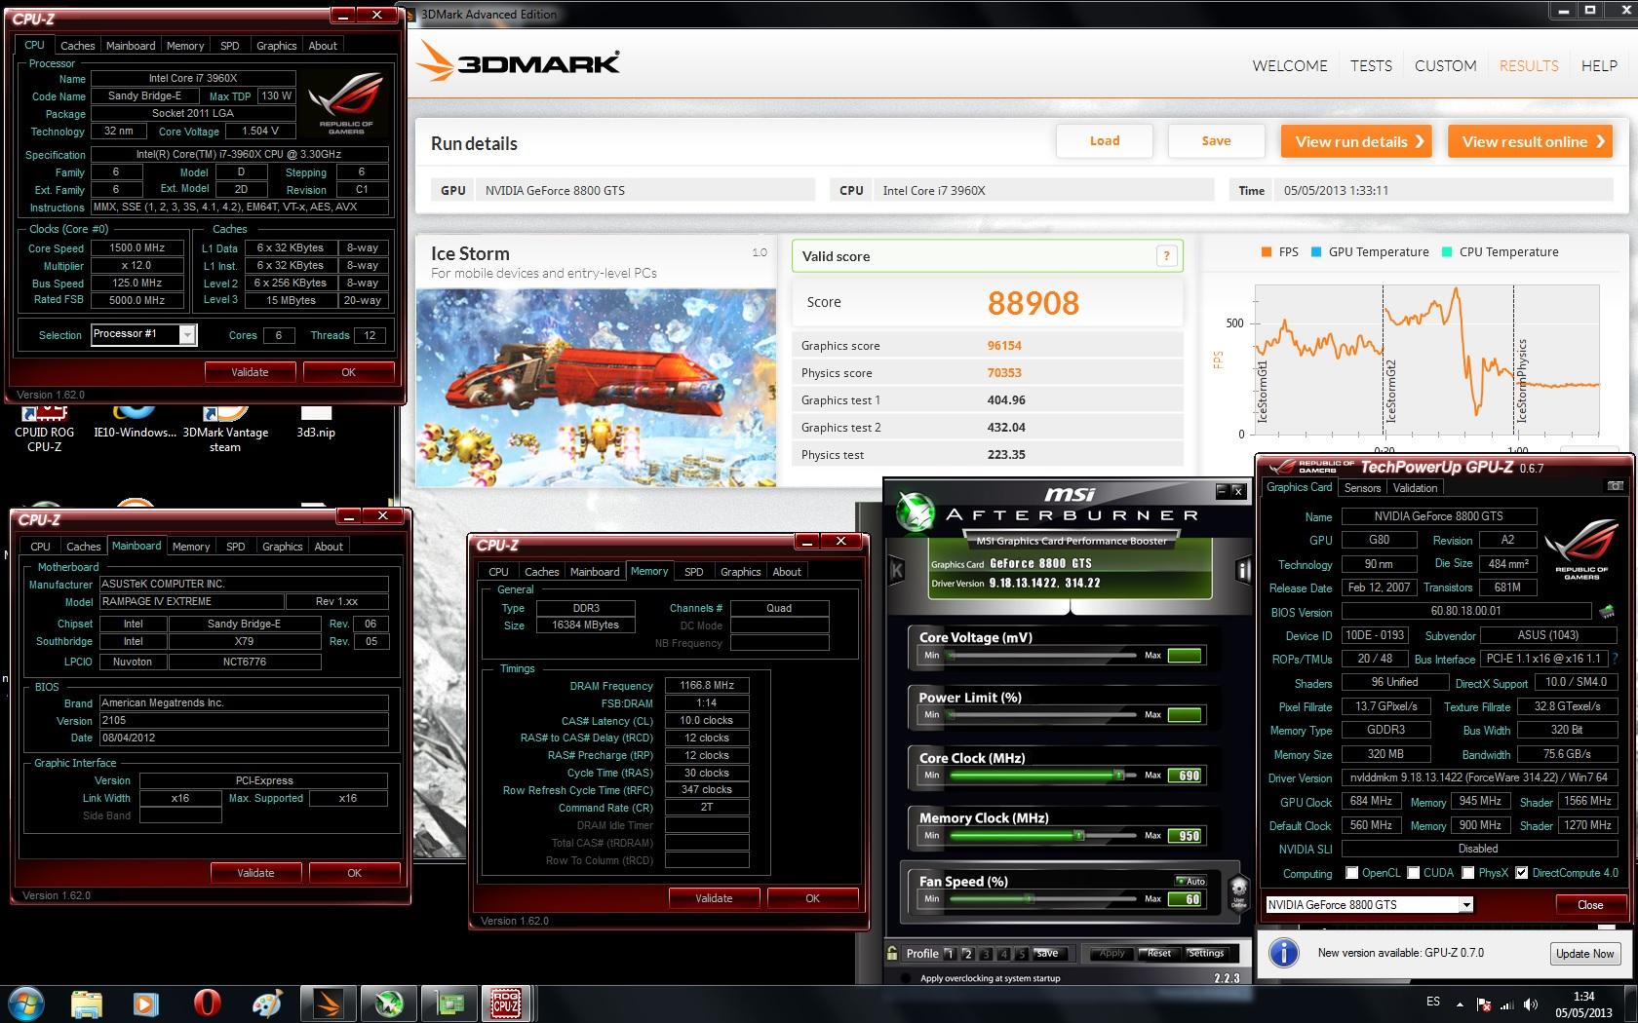Screen dimensions: 1638x1023
Task: Show hidden tray icons arrow
Action: click(1460, 1004)
